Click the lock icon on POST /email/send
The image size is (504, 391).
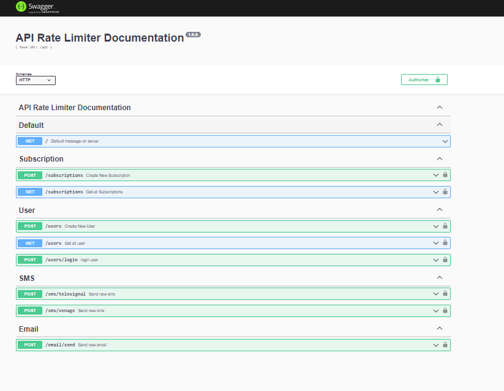445,344
